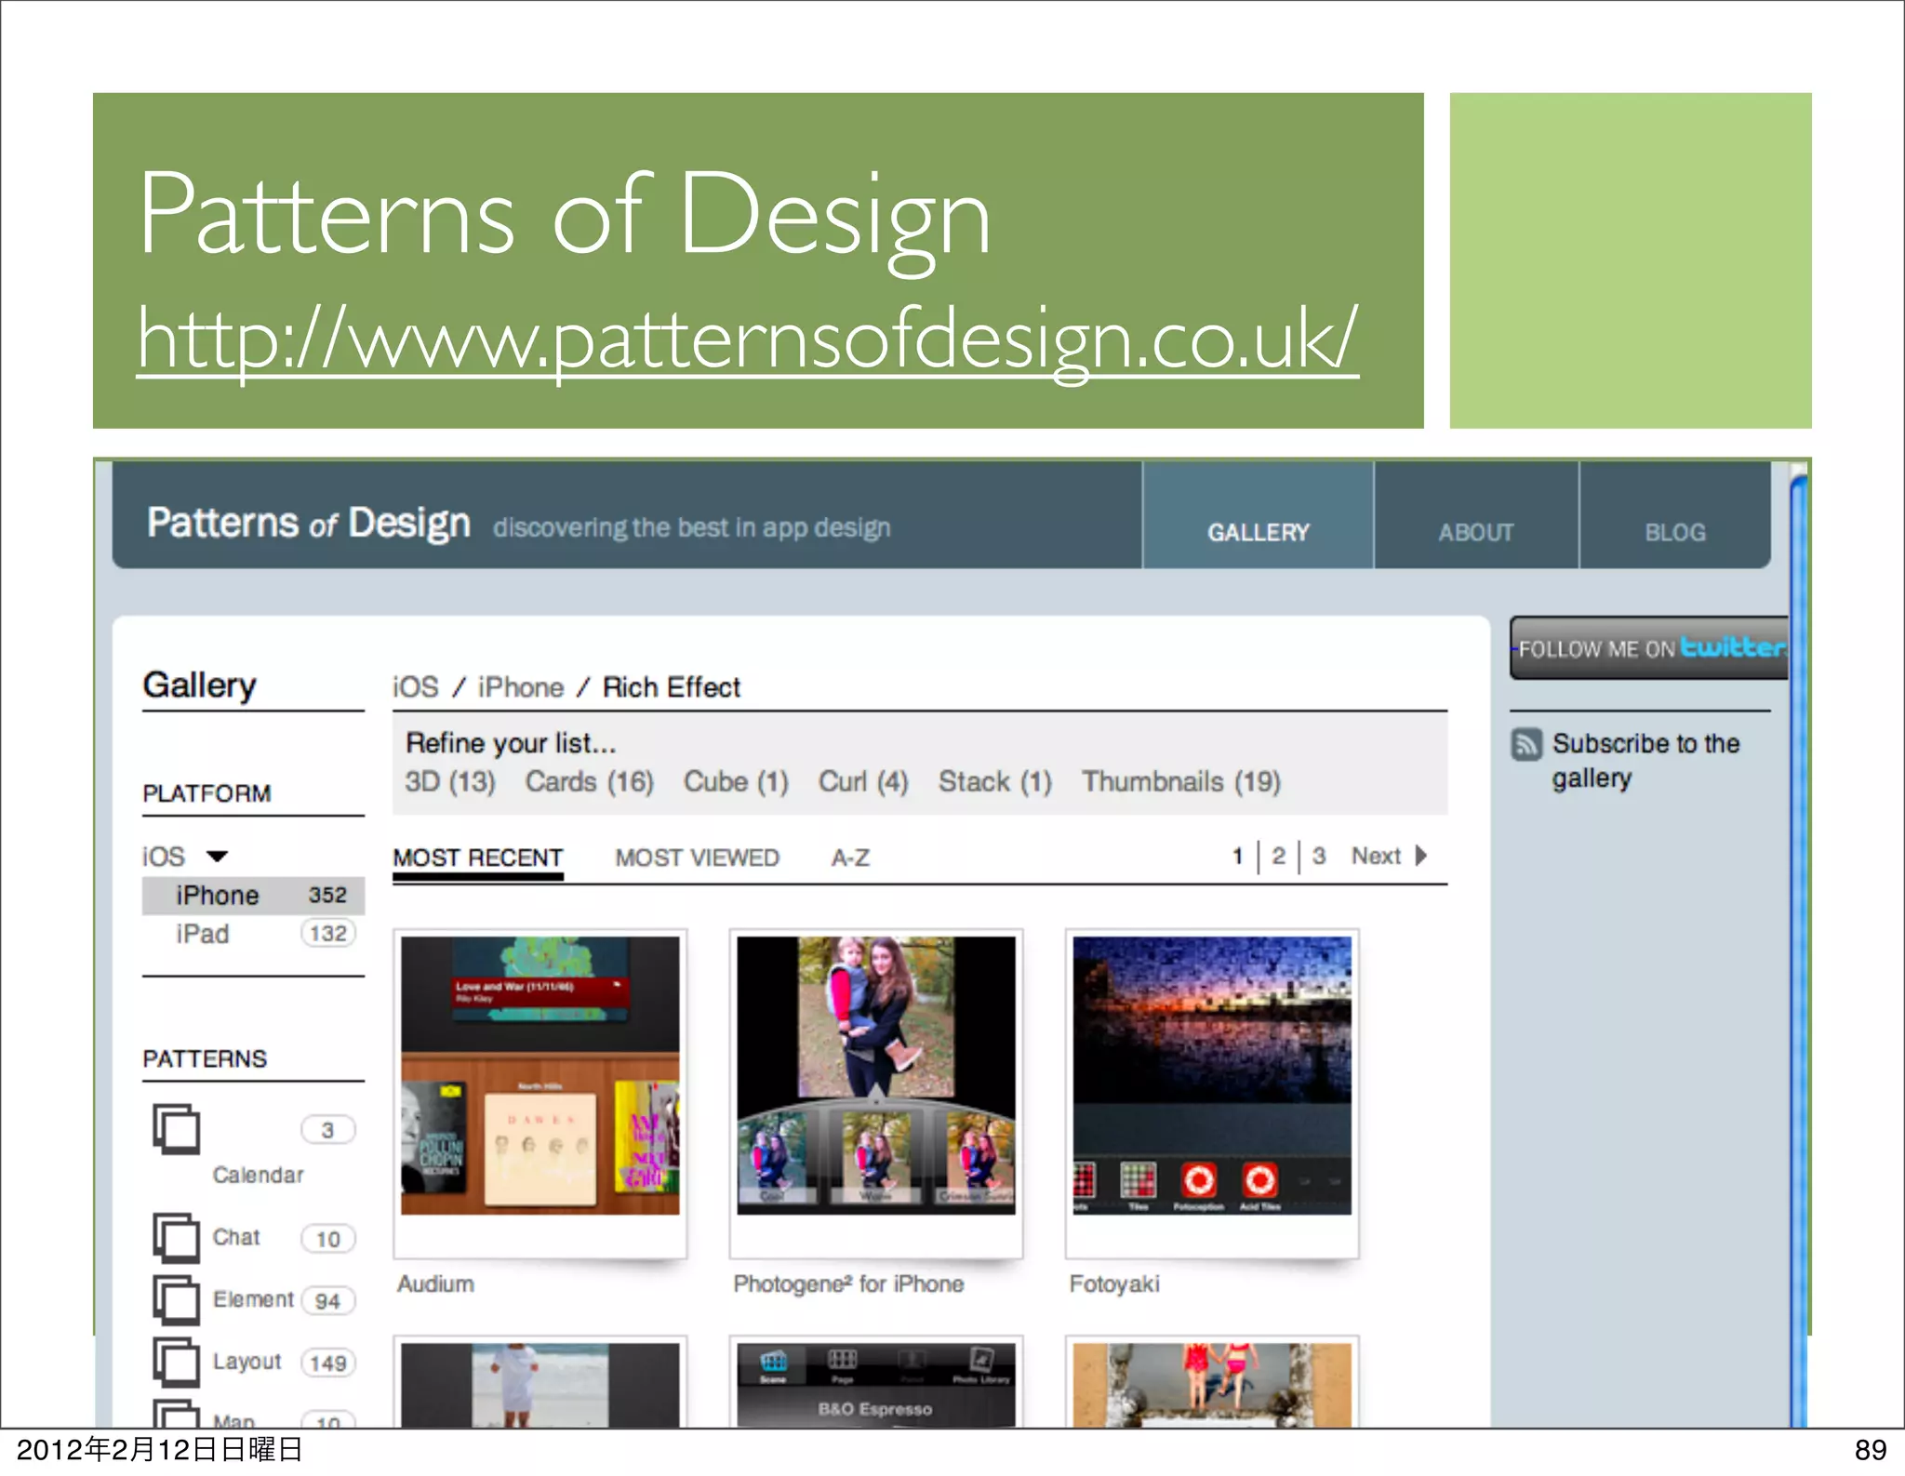
Task: Open the BLOG tab
Action: tap(1674, 516)
